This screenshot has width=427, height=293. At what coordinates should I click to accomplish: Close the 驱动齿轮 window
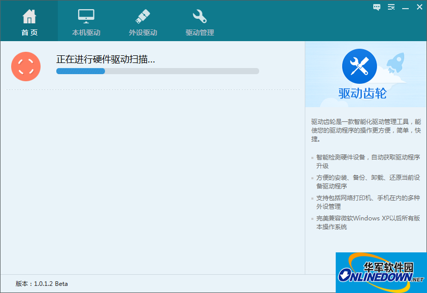point(420,7)
